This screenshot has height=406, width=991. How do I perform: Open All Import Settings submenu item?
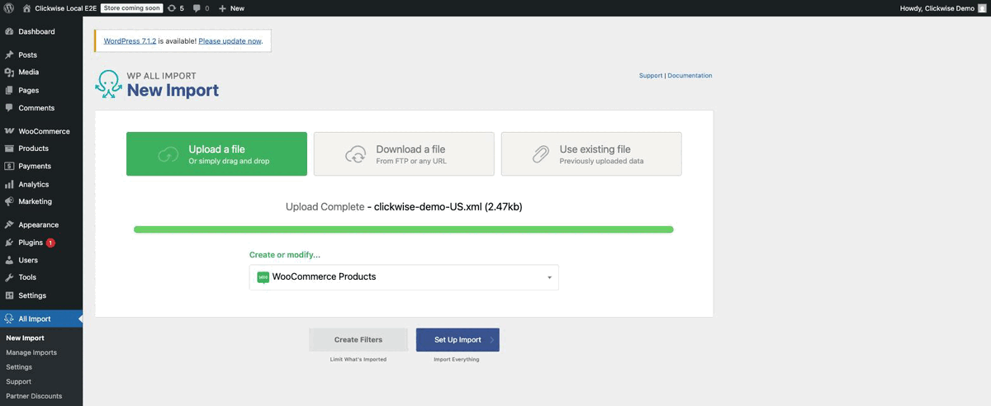19,367
